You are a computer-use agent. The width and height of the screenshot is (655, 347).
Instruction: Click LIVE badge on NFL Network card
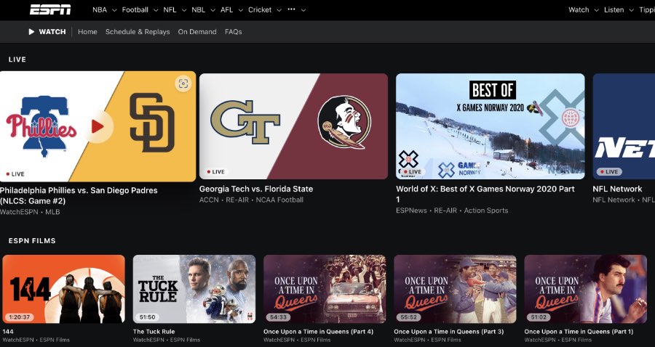[609, 171]
